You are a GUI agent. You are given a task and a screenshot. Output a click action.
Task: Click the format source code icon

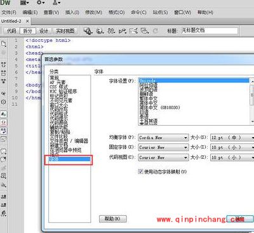tap(4, 213)
